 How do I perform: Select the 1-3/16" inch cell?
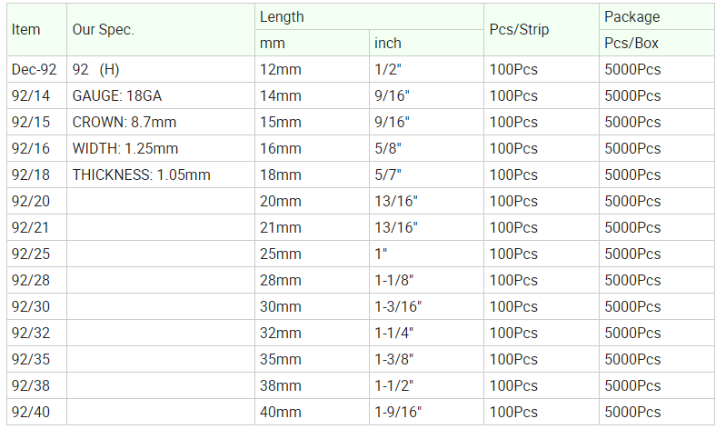coord(426,306)
